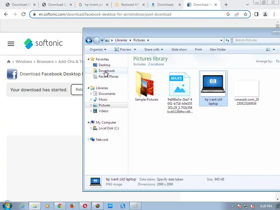Click the Preview button
280x210 pixels.
pos(123,49)
